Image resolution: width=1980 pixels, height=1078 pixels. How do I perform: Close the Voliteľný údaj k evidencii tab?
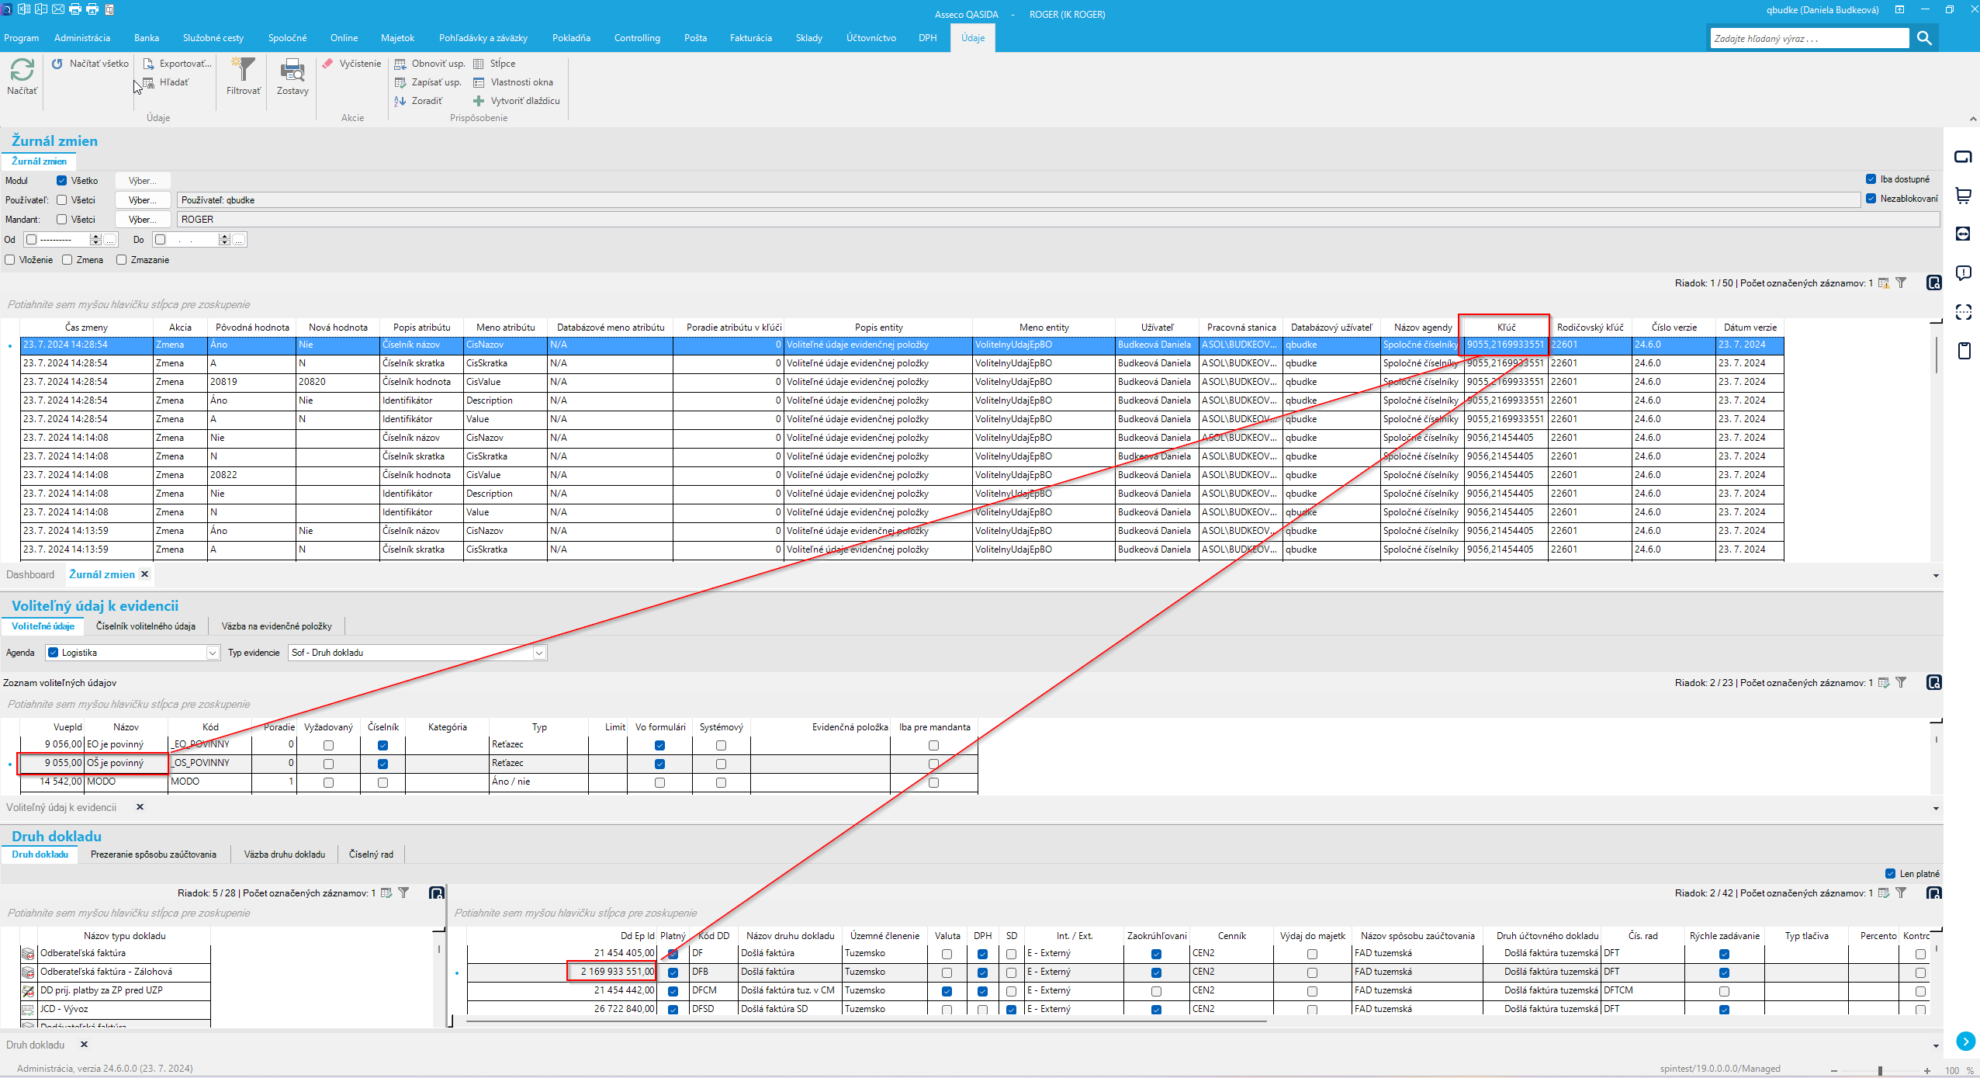140,807
